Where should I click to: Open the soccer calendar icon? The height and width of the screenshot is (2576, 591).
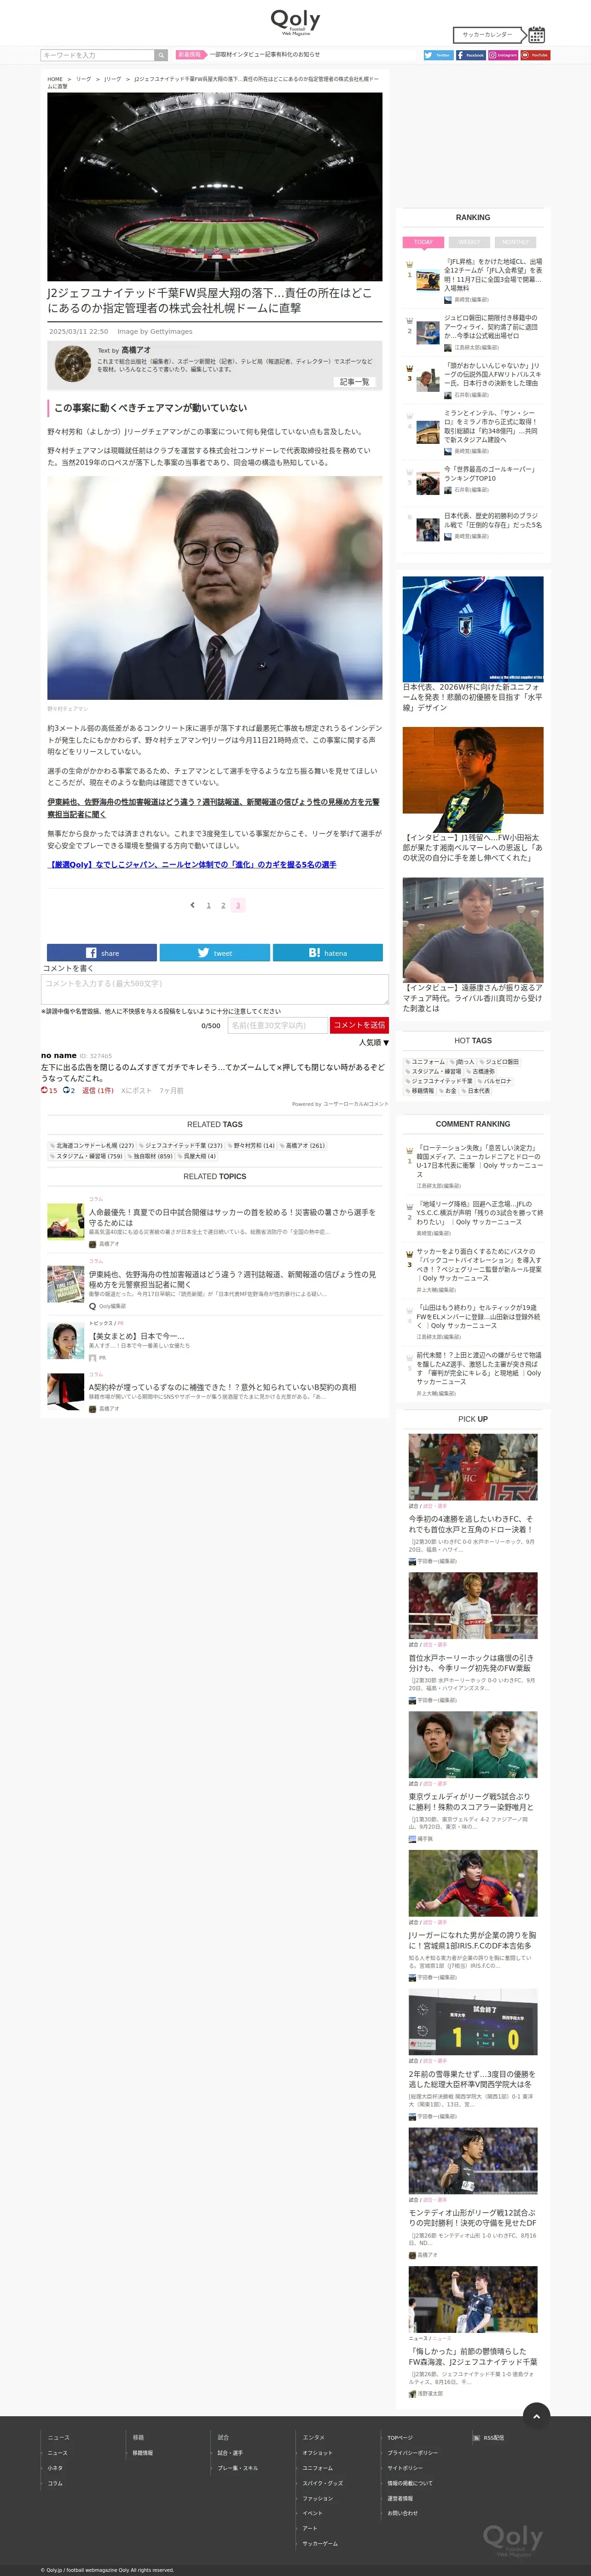[x=537, y=34]
